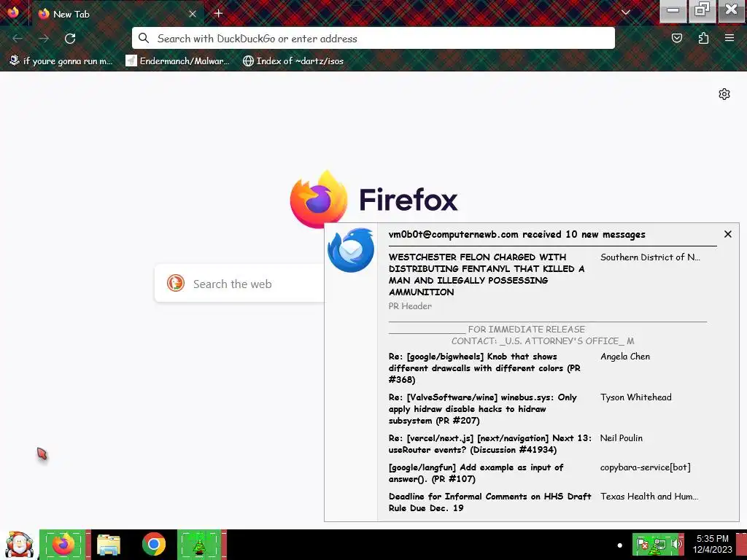Select the New Tab tab
The width and height of the screenshot is (747, 560).
coord(117,14)
